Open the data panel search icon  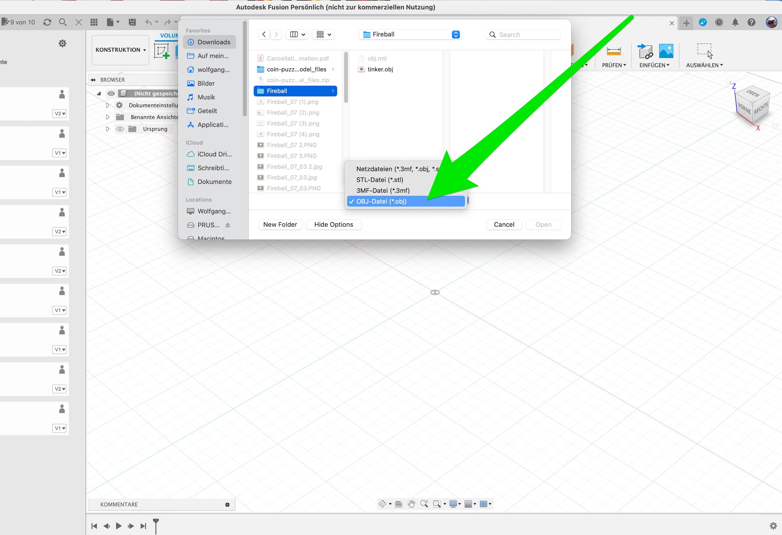click(62, 22)
